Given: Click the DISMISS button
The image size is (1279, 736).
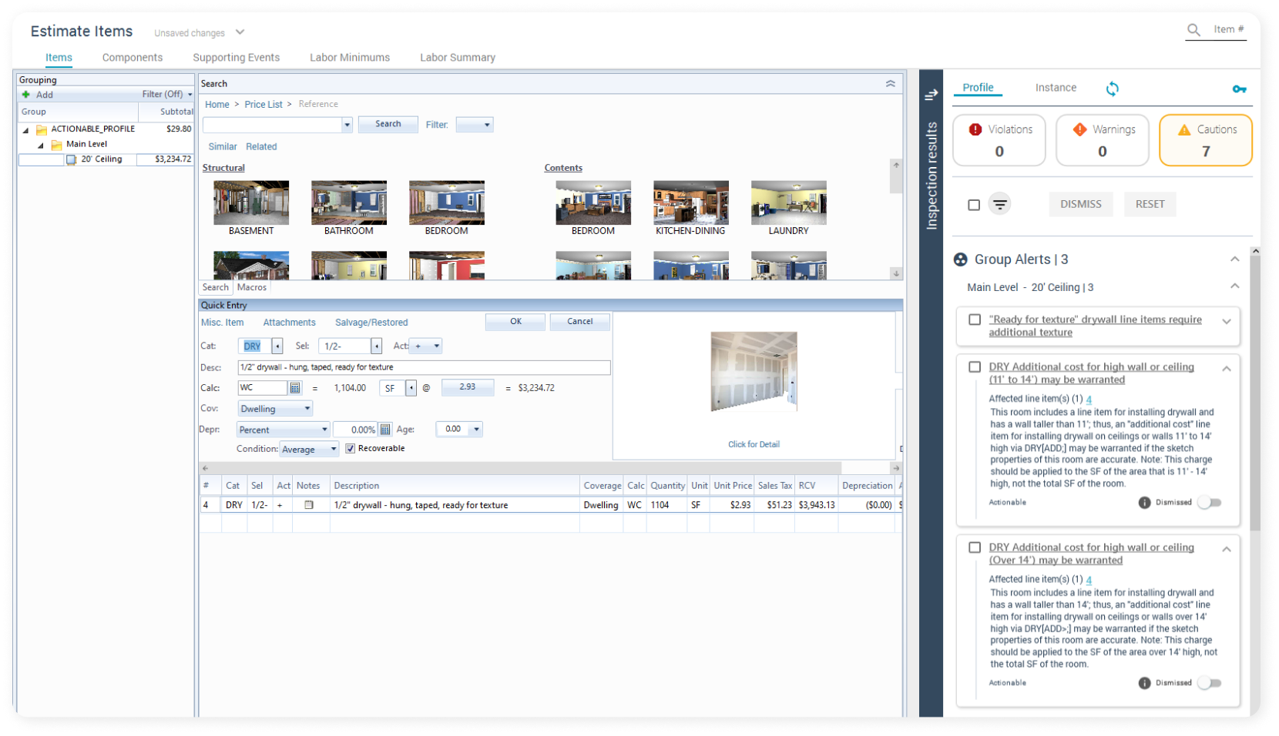Looking at the screenshot, I should point(1080,204).
